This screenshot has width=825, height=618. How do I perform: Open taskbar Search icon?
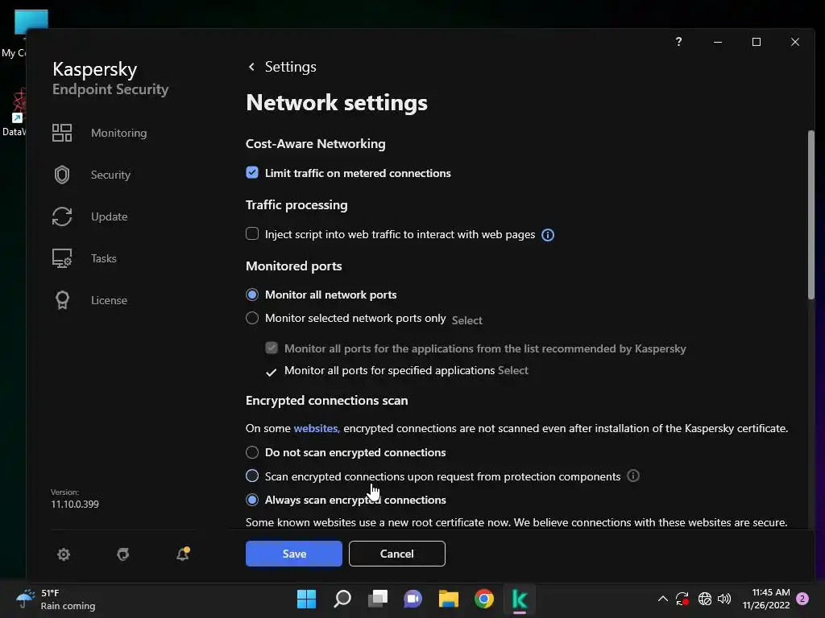342,599
